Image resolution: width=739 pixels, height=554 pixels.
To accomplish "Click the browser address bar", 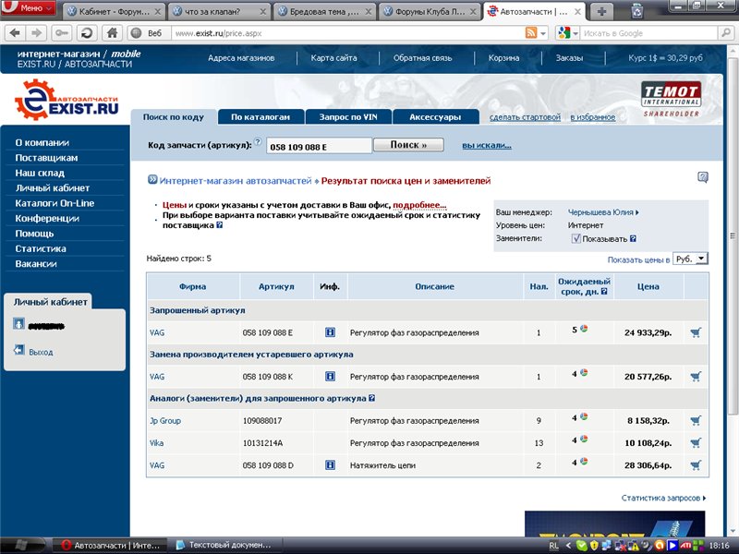I will (346, 33).
